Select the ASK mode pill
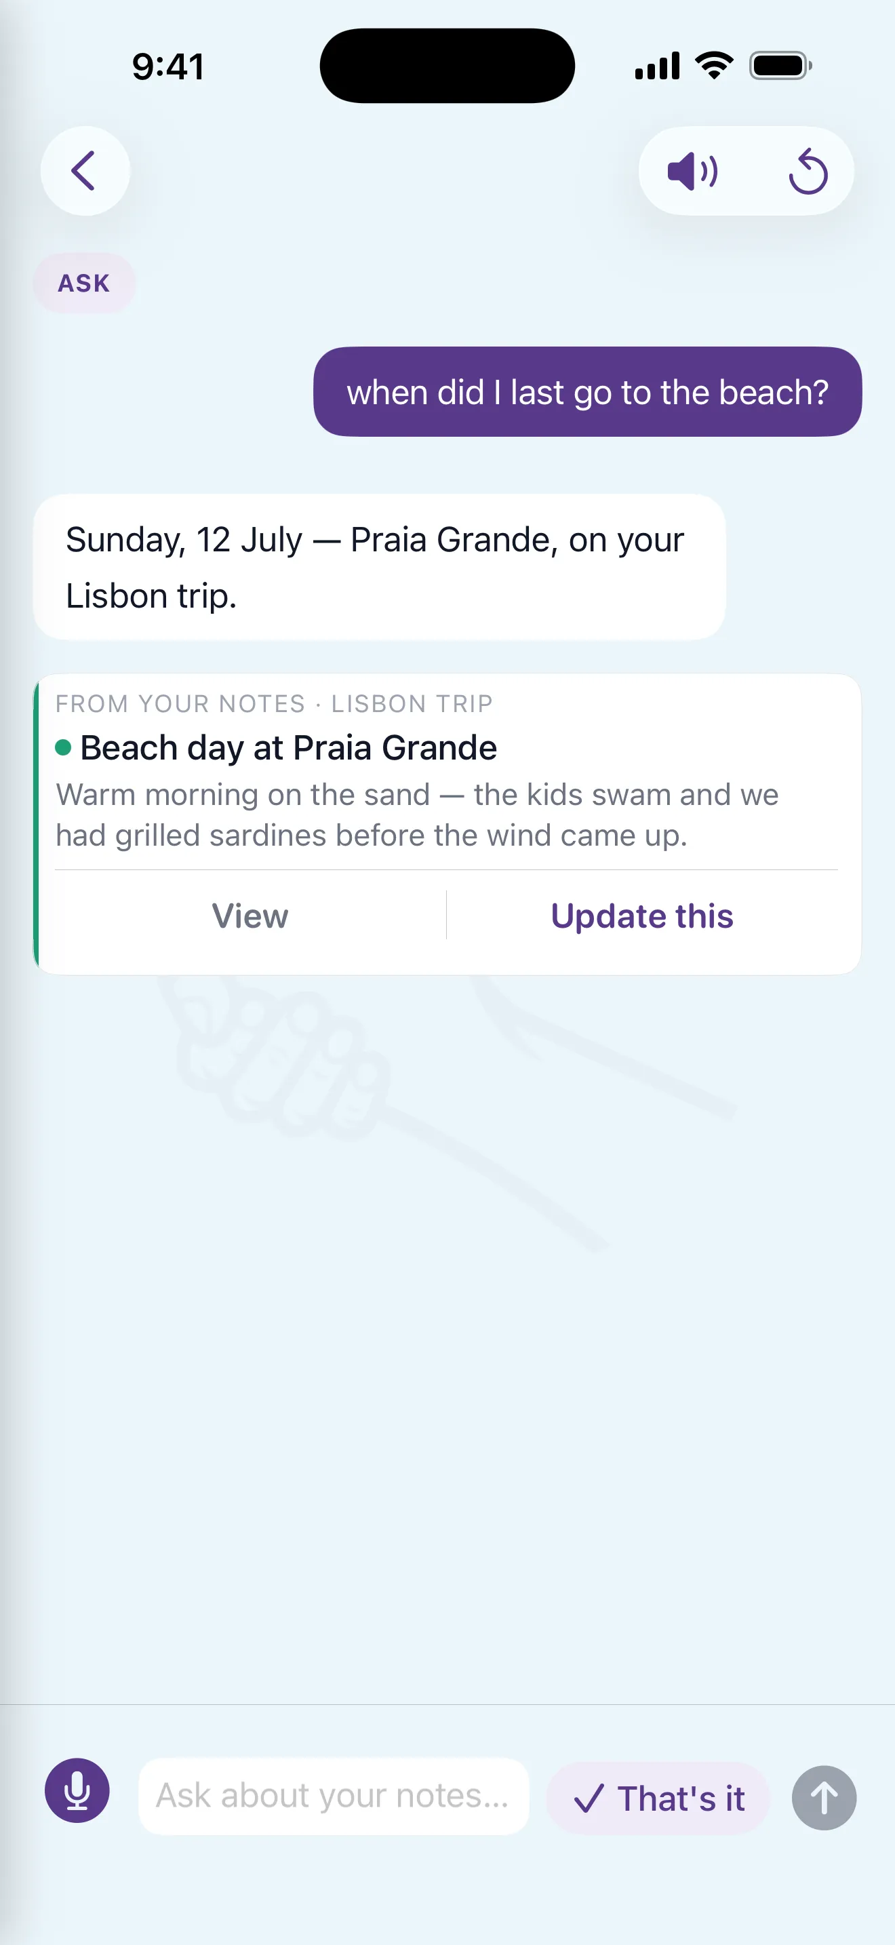Viewport: 895px width, 1945px height. click(x=84, y=283)
